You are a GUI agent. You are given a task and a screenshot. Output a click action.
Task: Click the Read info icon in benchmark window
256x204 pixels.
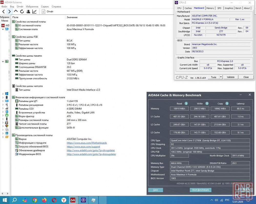(186, 104)
